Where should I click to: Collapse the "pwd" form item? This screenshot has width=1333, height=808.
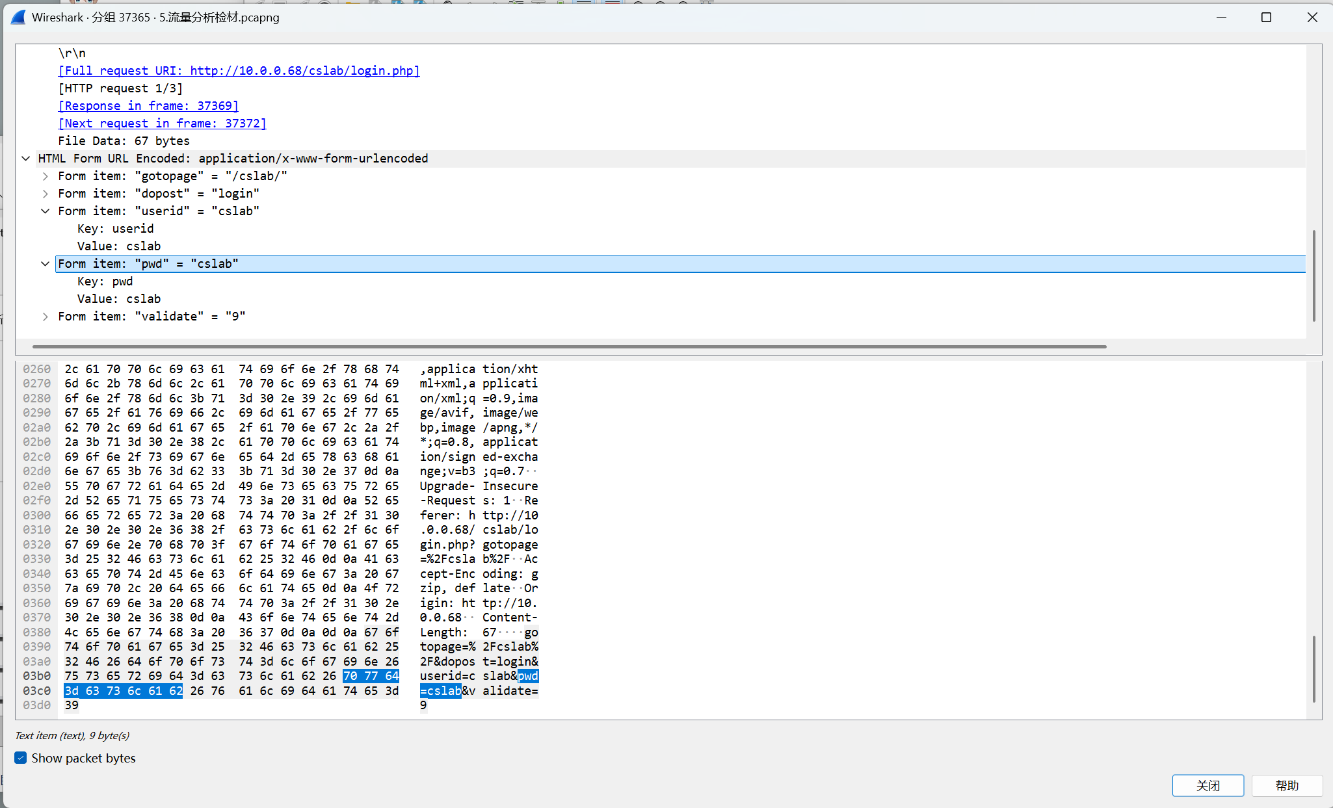(x=45, y=264)
